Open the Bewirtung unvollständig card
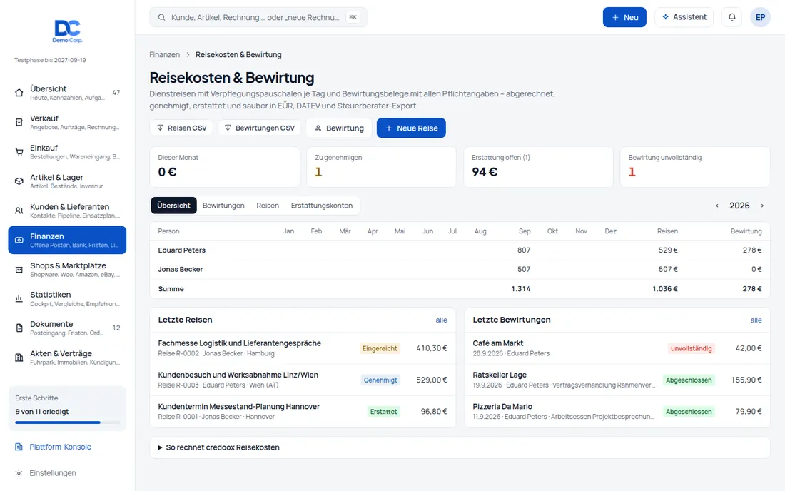Screen dimensions: 785x491 (x=695, y=167)
